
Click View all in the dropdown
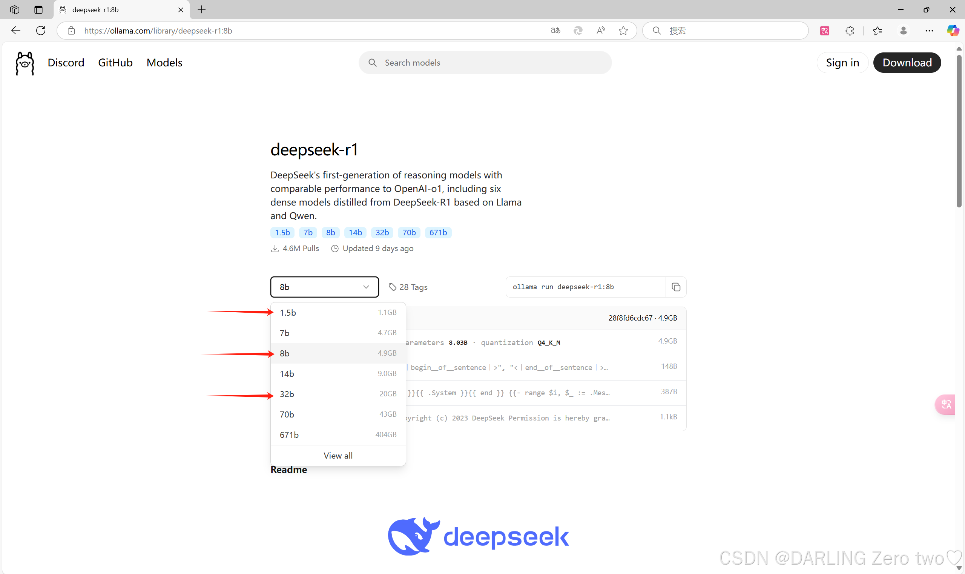click(x=338, y=456)
